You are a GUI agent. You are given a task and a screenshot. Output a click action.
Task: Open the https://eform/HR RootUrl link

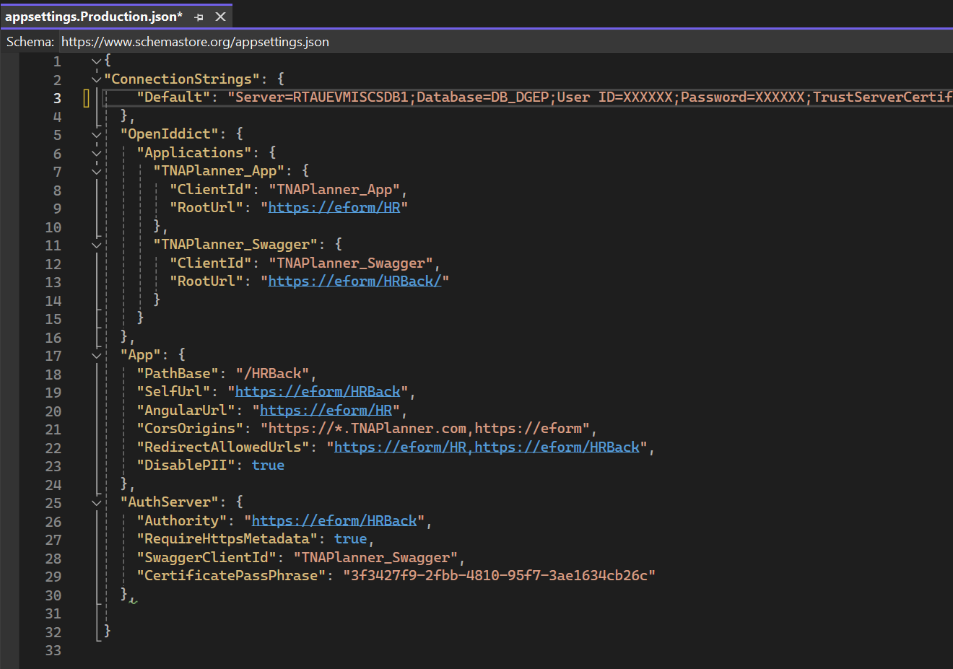tap(334, 208)
